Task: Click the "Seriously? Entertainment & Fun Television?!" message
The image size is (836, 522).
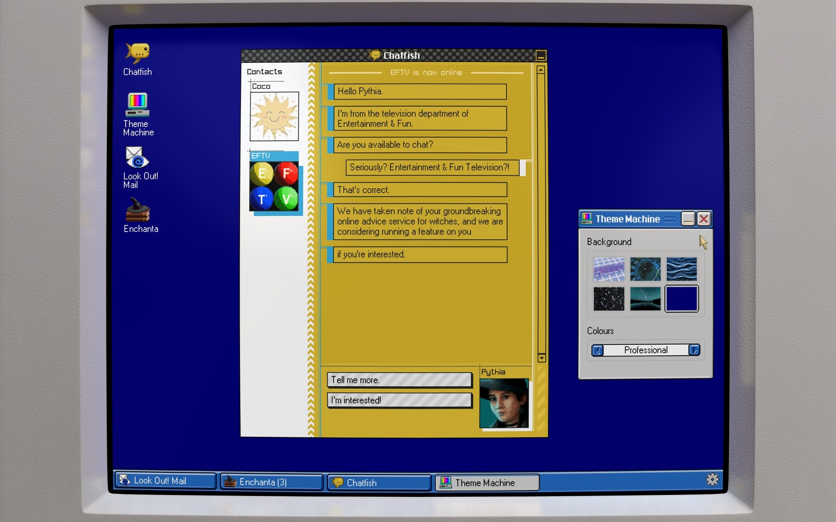Action: pos(432,167)
